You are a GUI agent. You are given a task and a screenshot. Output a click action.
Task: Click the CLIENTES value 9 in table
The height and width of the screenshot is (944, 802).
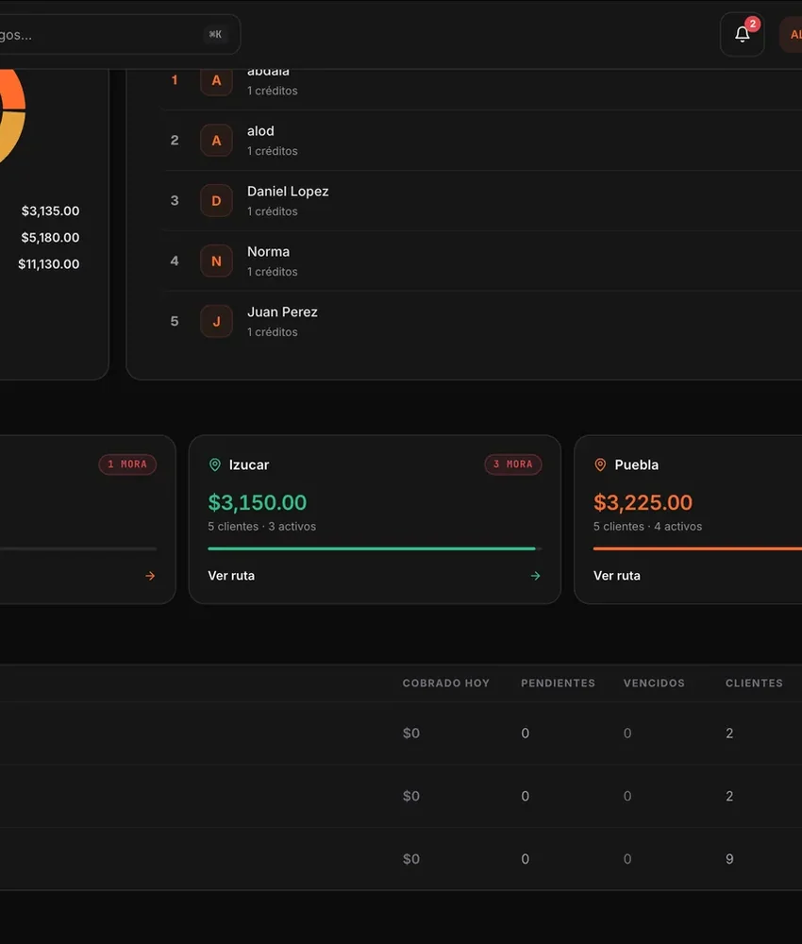pyautogui.click(x=729, y=859)
